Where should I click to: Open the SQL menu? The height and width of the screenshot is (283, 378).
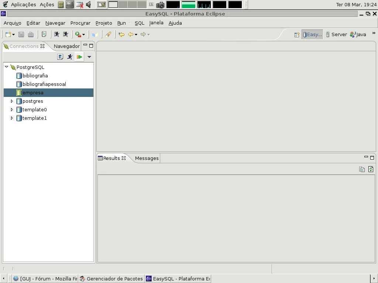pyautogui.click(x=139, y=23)
